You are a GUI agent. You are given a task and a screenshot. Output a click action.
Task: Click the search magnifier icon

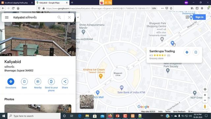[59, 18]
